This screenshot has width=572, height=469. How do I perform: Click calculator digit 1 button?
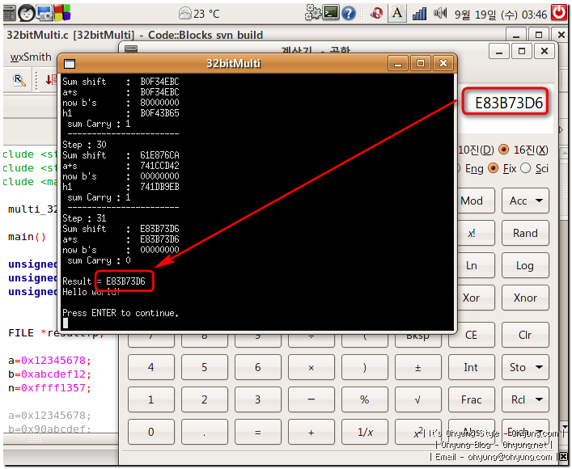coord(151,399)
